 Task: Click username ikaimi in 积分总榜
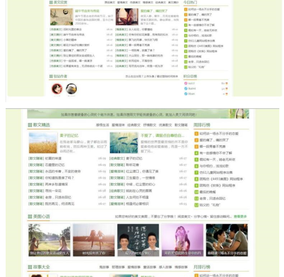click(192, 89)
